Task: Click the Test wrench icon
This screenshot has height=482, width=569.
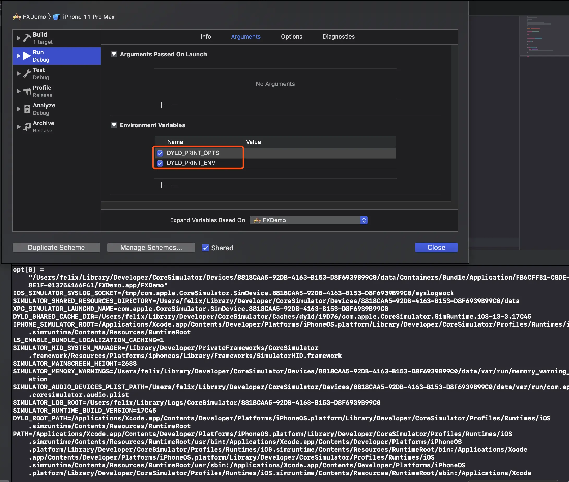Action: click(x=27, y=74)
